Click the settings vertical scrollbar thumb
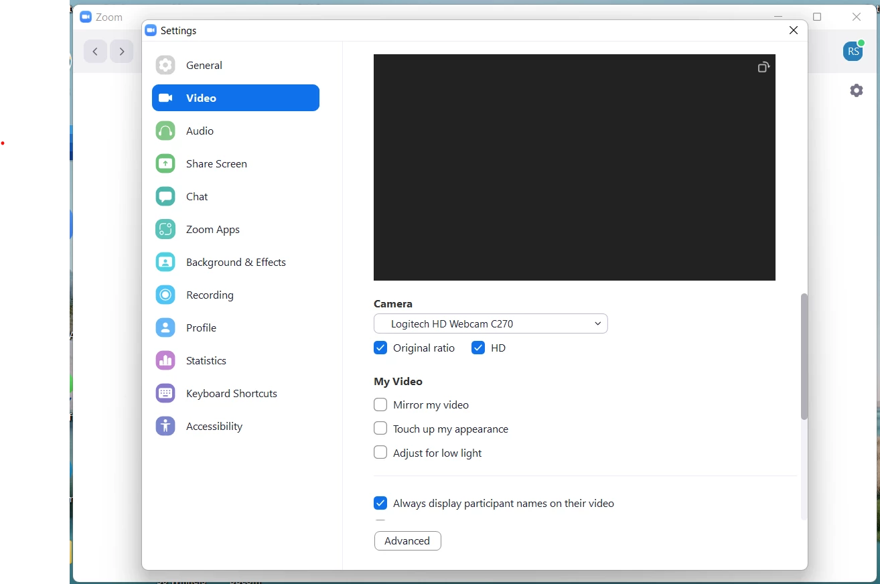 pos(804,356)
